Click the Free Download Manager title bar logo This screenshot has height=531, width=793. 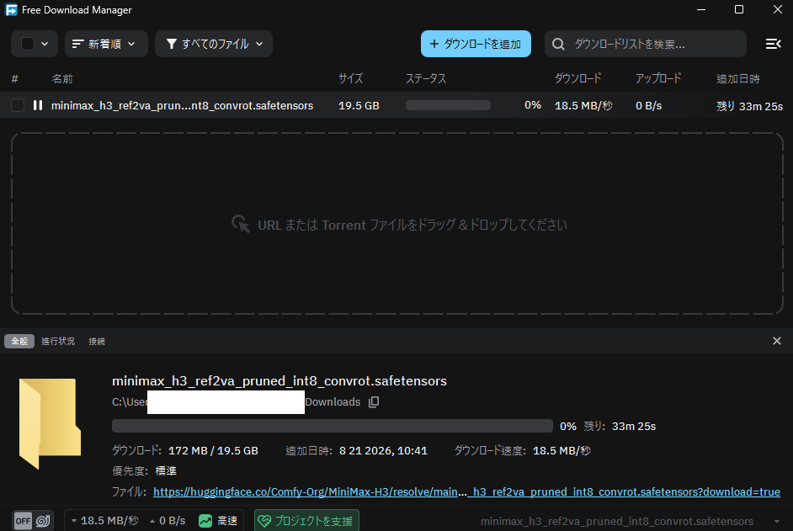click(11, 9)
